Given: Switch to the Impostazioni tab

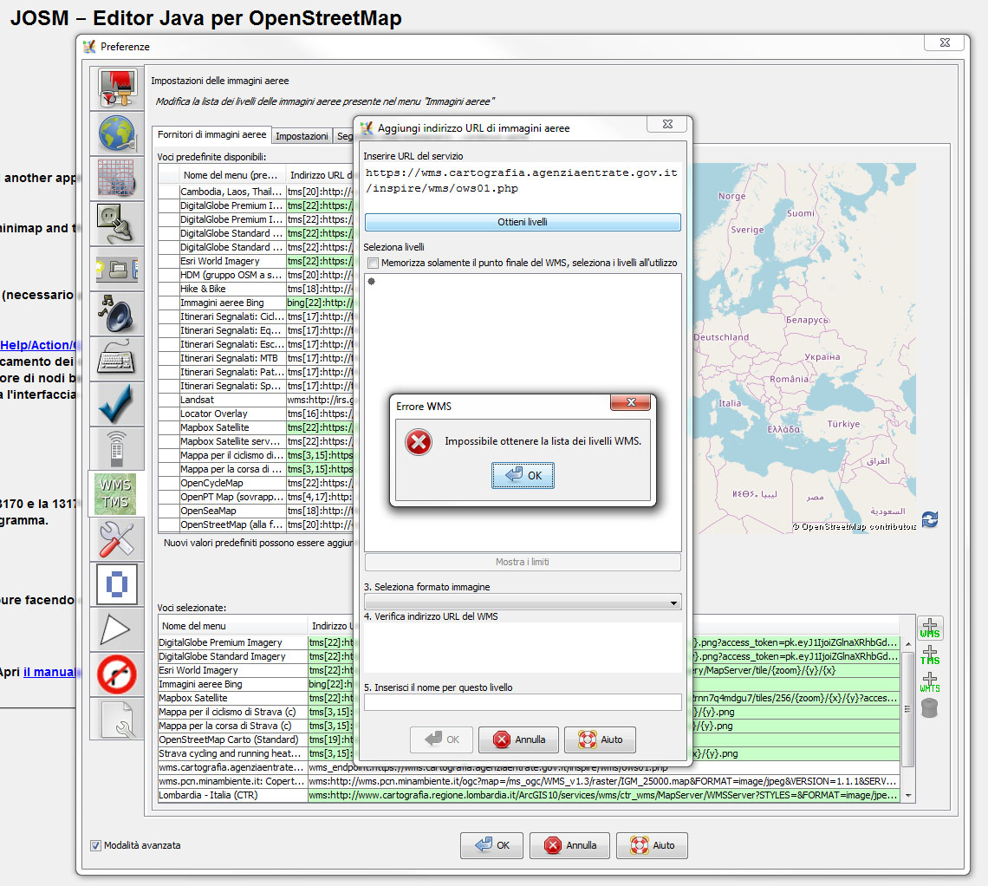Looking at the screenshot, I should pyautogui.click(x=302, y=136).
